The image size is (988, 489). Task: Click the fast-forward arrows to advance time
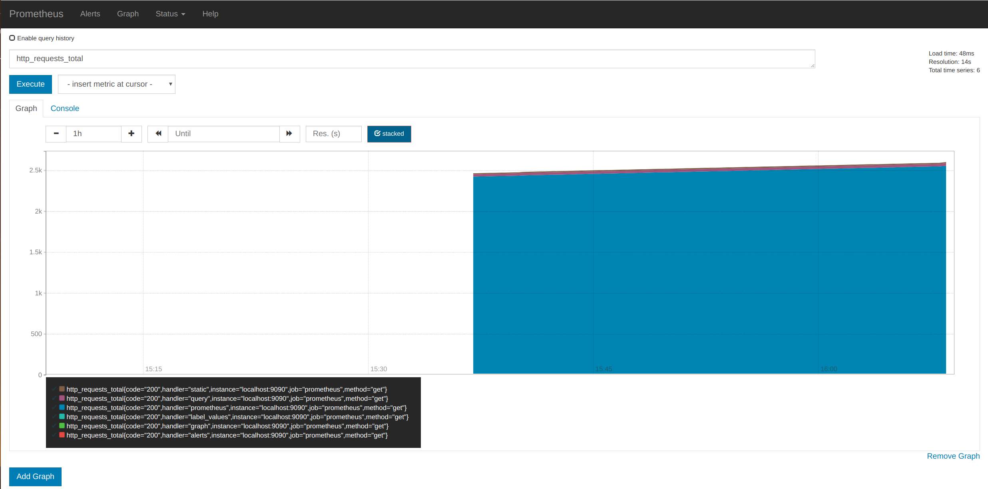pyautogui.click(x=289, y=134)
